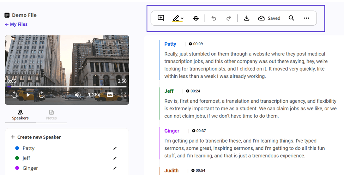
Task: Click the Judith speaker label in transcript
Action: pyautogui.click(x=171, y=170)
